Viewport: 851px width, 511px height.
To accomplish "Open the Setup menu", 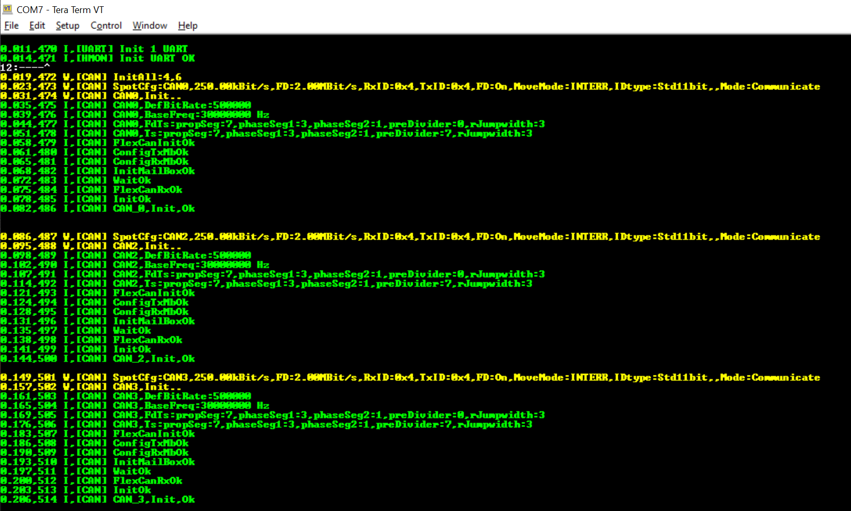I will [x=68, y=26].
